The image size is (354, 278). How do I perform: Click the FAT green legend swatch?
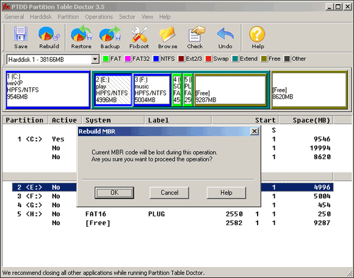(x=106, y=59)
